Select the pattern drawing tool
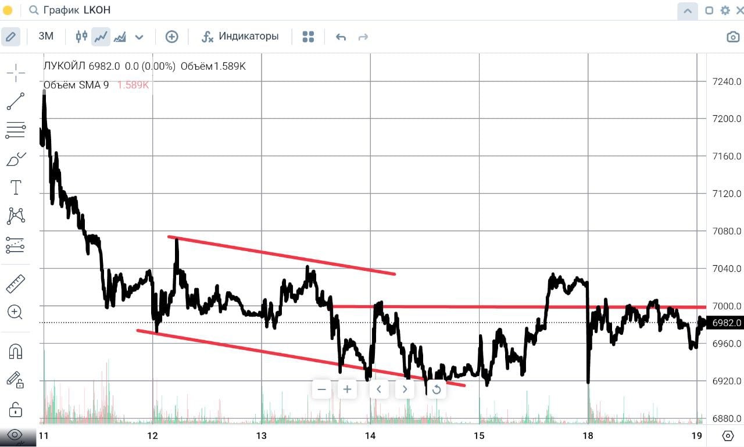This screenshot has height=447, width=744. (x=16, y=216)
